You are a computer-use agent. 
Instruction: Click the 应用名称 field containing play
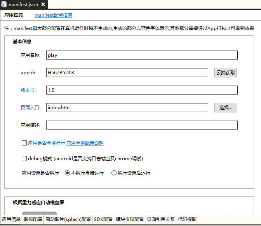click(142, 55)
